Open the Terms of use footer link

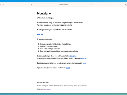pos(78,86)
